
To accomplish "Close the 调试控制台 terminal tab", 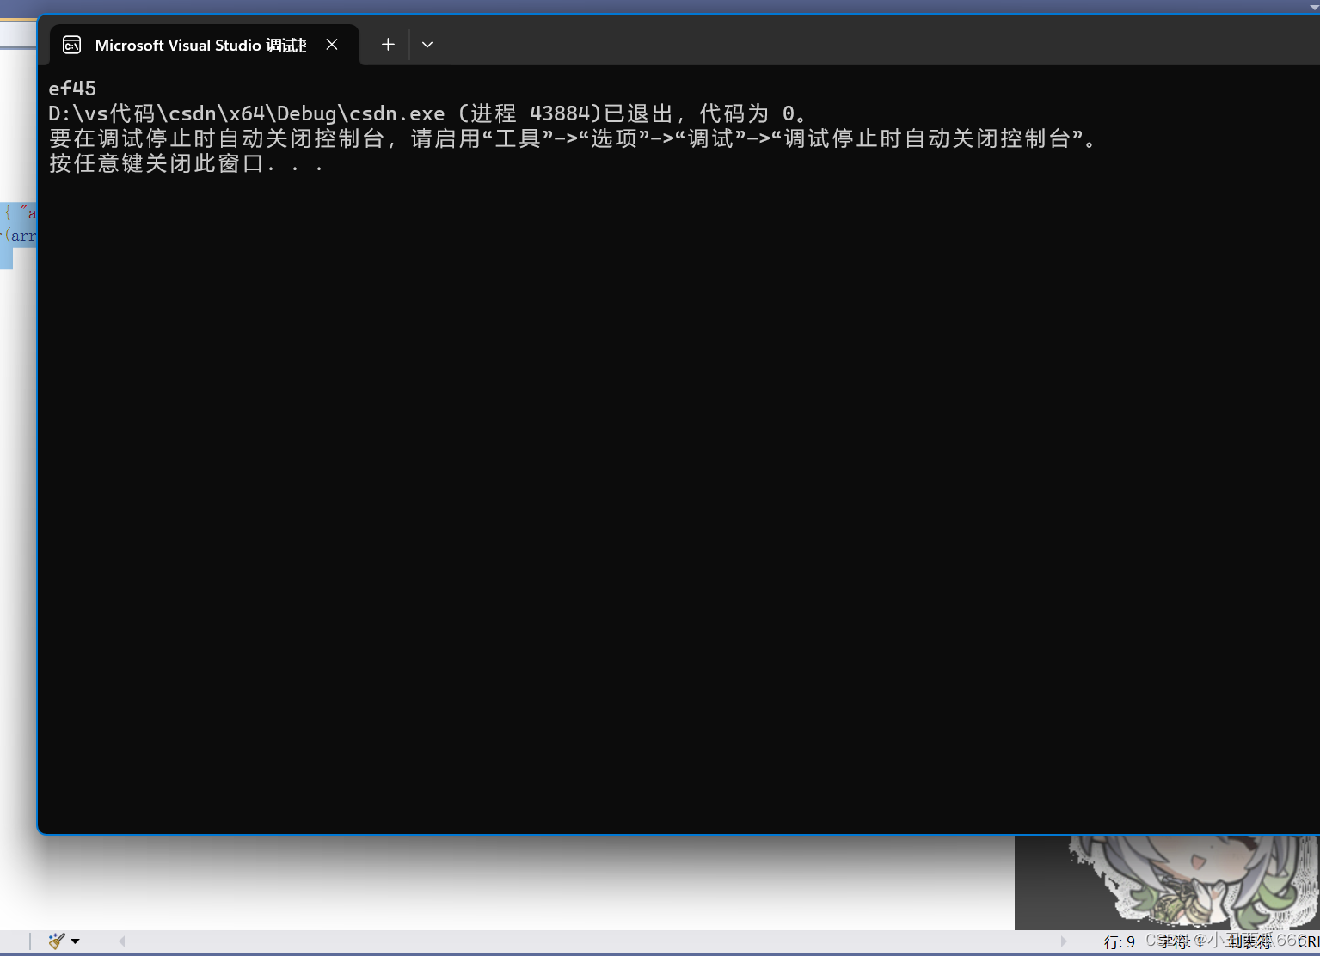I will click(x=332, y=44).
